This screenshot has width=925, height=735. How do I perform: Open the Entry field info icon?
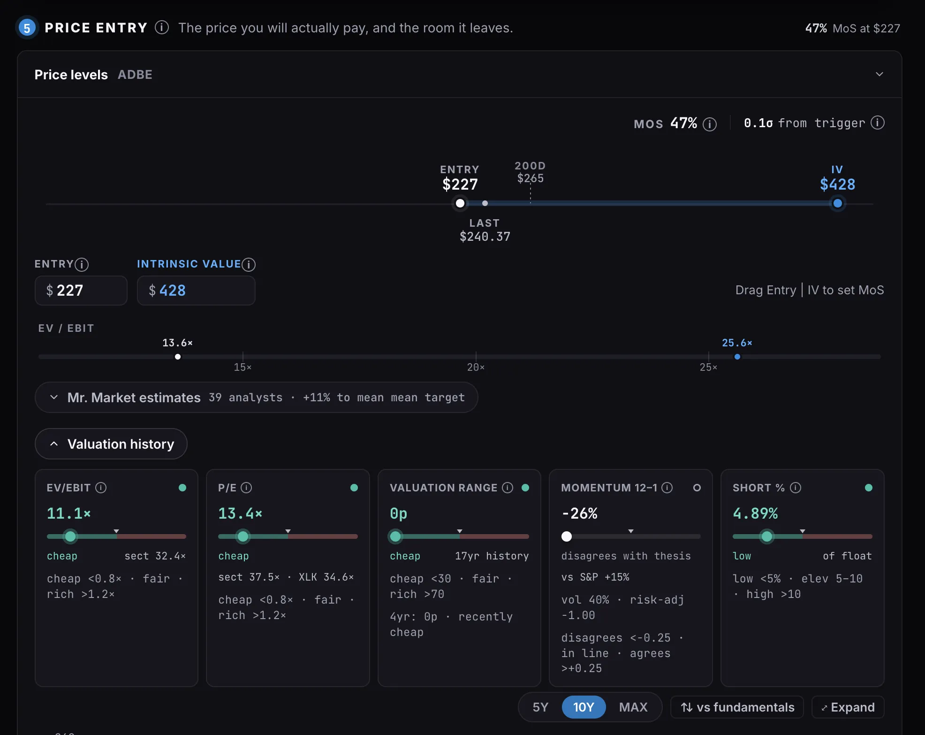[x=82, y=265]
